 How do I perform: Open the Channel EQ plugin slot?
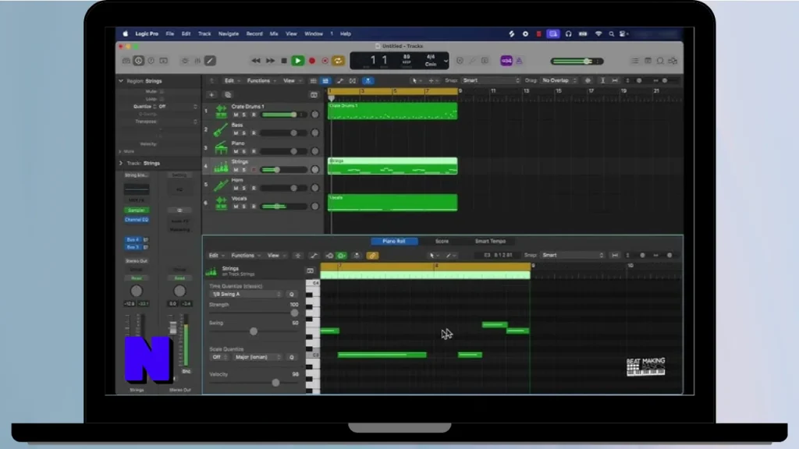click(136, 220)
